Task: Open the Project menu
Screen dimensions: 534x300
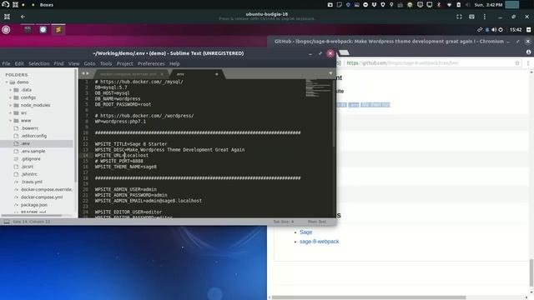Action: tap(124, 63)
